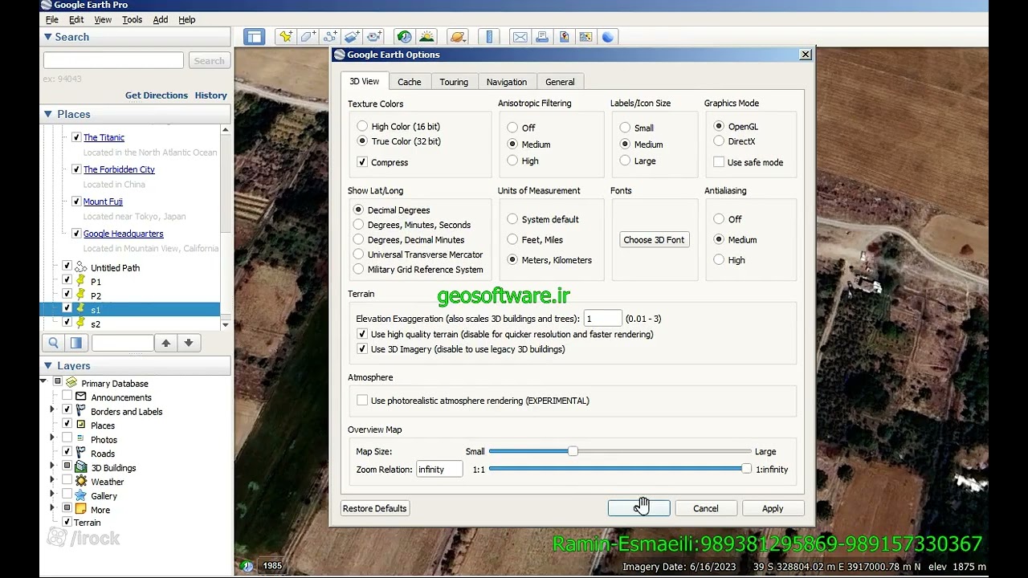Click the Weather layer sun icon
This screenshot has width=1028, height=578.
pos(80,482)
